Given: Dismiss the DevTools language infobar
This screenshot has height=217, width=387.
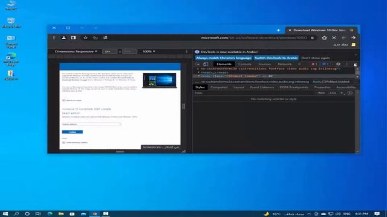Looking at the screenshot, I should point(356,55).
